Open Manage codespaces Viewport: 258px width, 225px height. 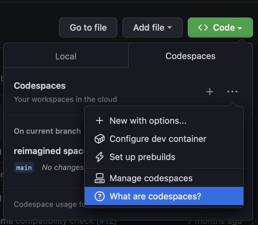click(164, 178)
